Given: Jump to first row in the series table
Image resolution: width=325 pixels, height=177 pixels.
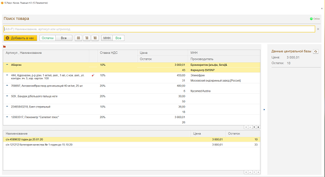Looking at the screenshot, I should point(246,172).
